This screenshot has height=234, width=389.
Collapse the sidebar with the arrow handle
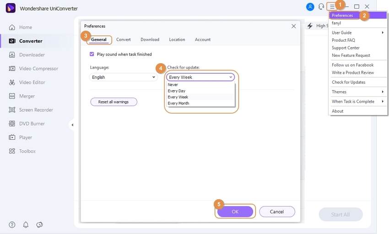tap(72, 125)
